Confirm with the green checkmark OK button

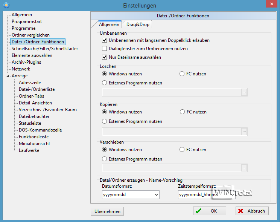(210, 211)
